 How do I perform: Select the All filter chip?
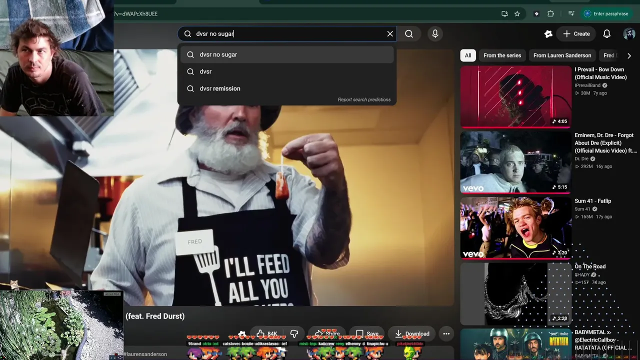pyautogui.click(x=468, y=55)
